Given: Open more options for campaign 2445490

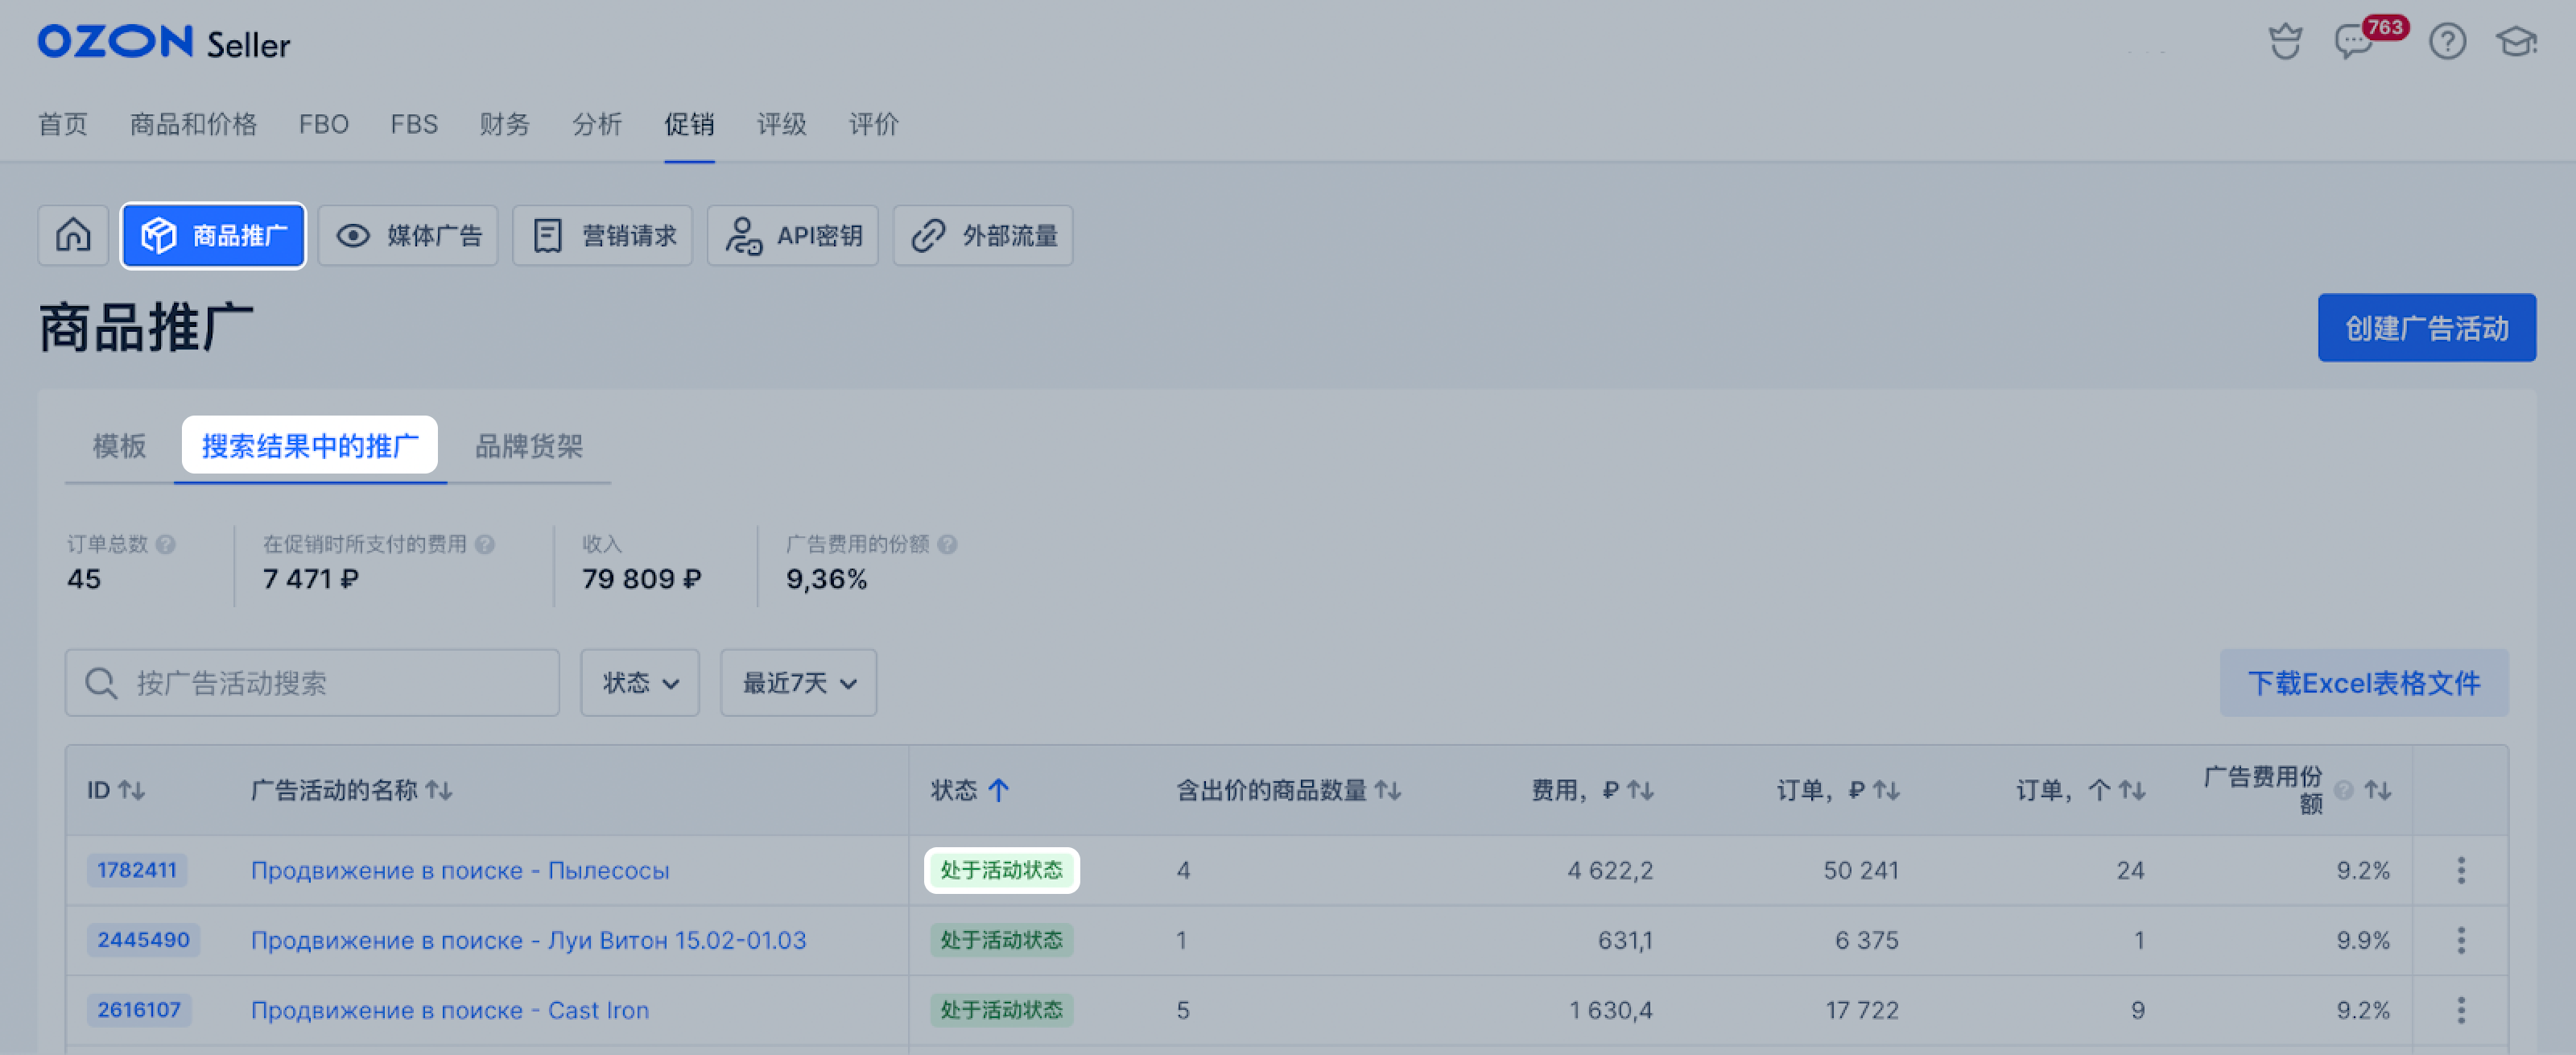Looking at the screenshot, I should pyautogui.click(x=2461, y=940).
